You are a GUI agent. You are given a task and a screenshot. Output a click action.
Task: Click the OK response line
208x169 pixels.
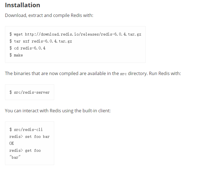[11, 143]
